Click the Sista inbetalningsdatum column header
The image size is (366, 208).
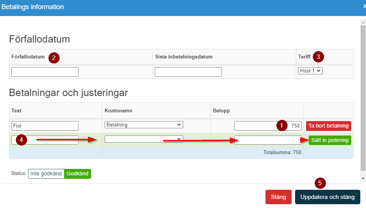[184, 57]
